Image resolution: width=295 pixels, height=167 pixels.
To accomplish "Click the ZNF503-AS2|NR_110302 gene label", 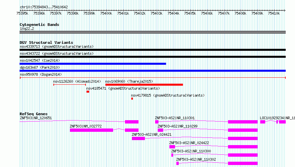I will point(196,159).
